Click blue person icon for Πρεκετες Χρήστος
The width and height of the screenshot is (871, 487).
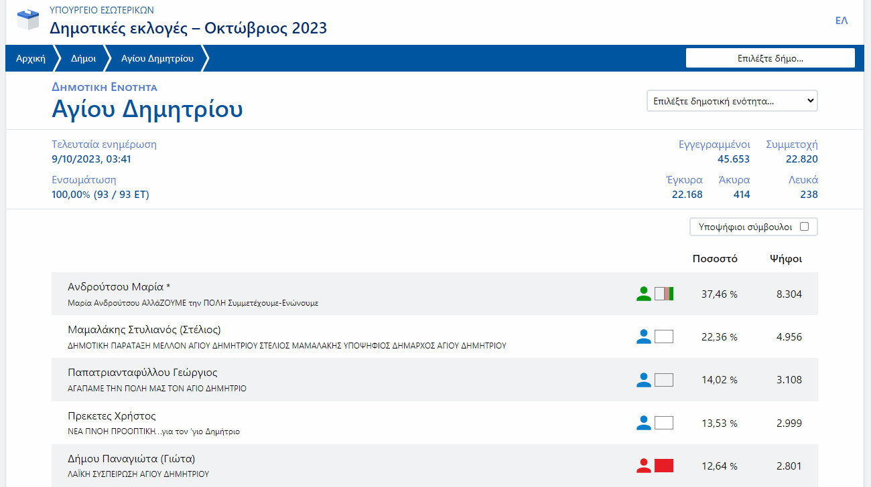[x=643, y=423]
